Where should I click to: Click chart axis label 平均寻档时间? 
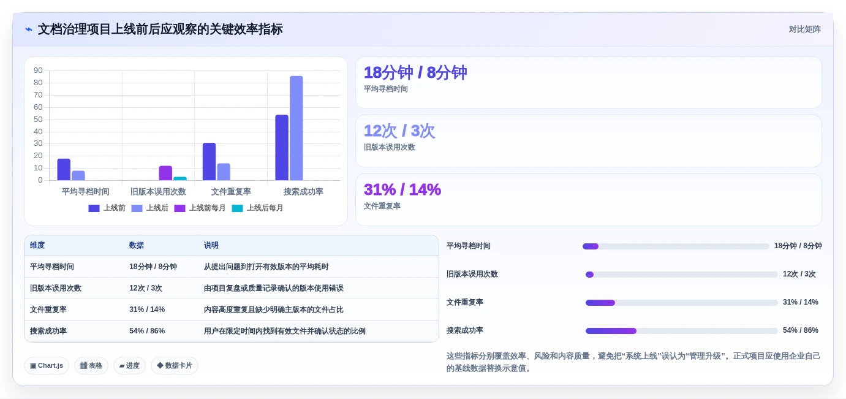tap(86, 192)
